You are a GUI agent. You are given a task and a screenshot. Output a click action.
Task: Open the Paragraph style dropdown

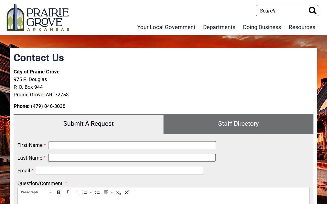click(36, 192)
